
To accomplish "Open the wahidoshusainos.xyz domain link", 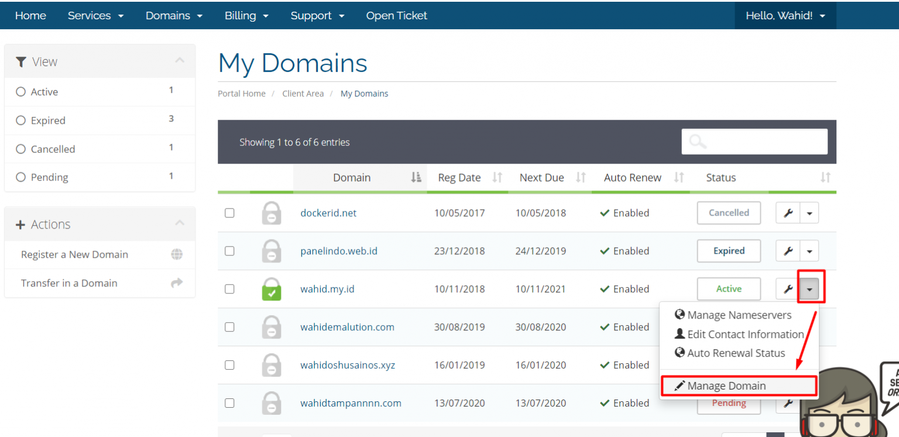I will [x=348, y=365].
